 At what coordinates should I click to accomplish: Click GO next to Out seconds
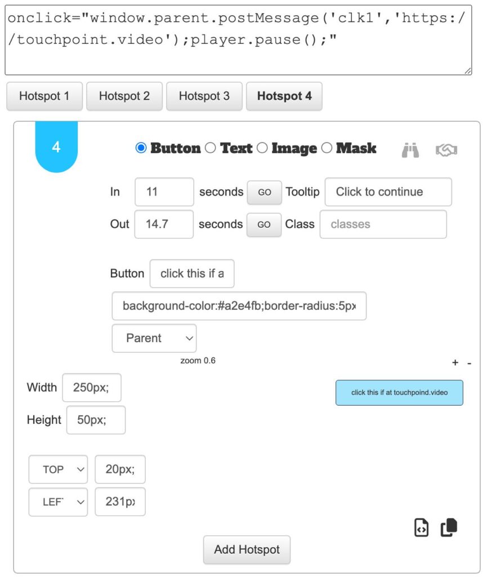[264, 224]
